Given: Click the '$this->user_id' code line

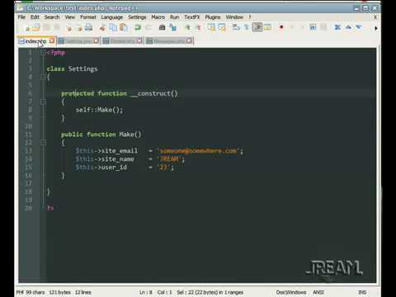Looking at the screenshot, I should point(125,167).
